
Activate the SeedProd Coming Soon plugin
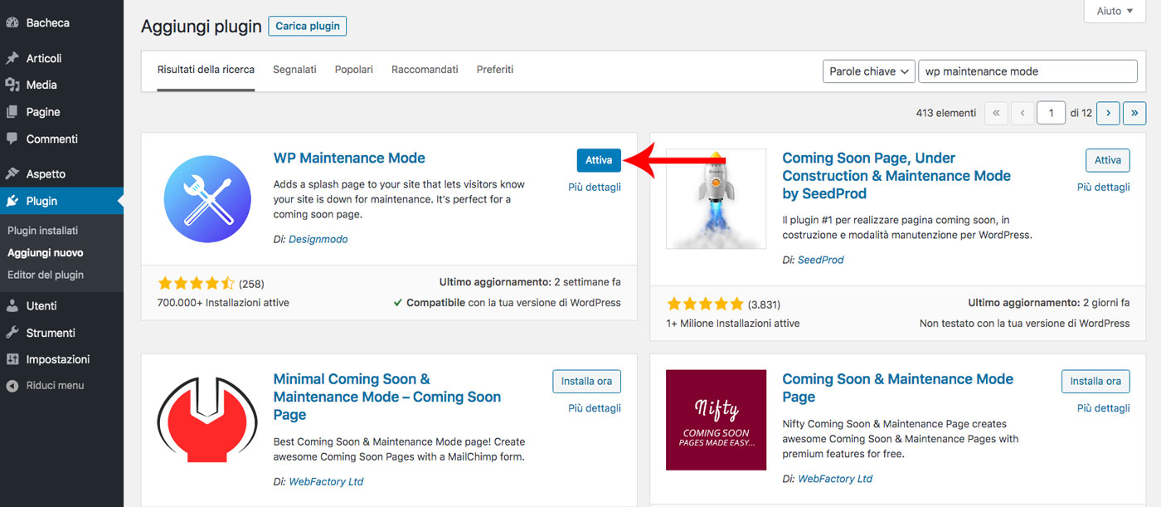point(1108,160)
